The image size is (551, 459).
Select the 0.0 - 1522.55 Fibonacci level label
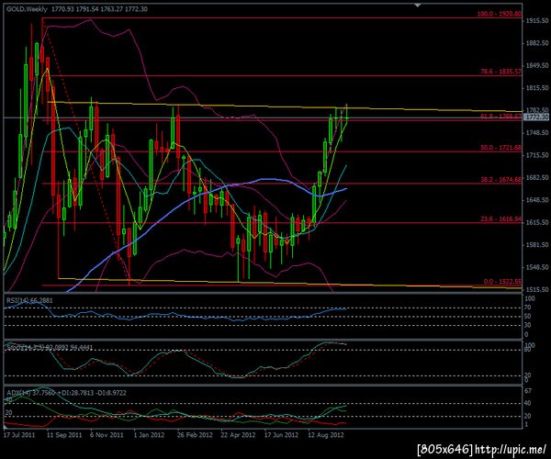(x=502, y=282)
